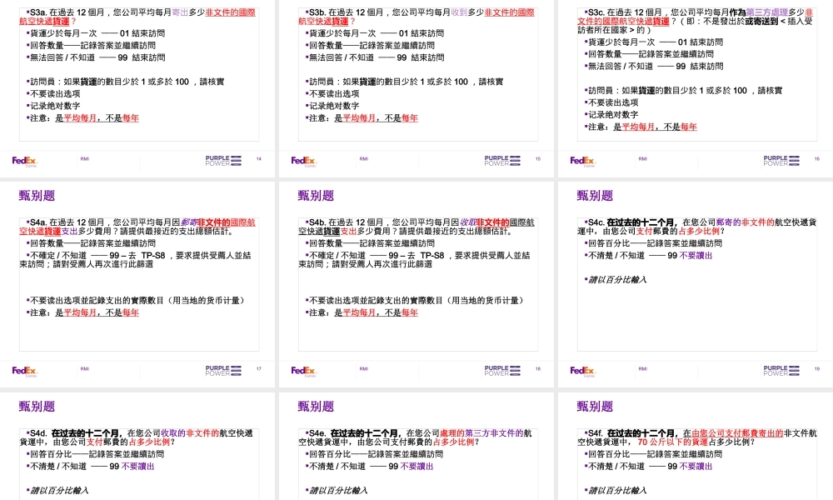Click the Purple Power logo on slide 19

pos(781,371)
